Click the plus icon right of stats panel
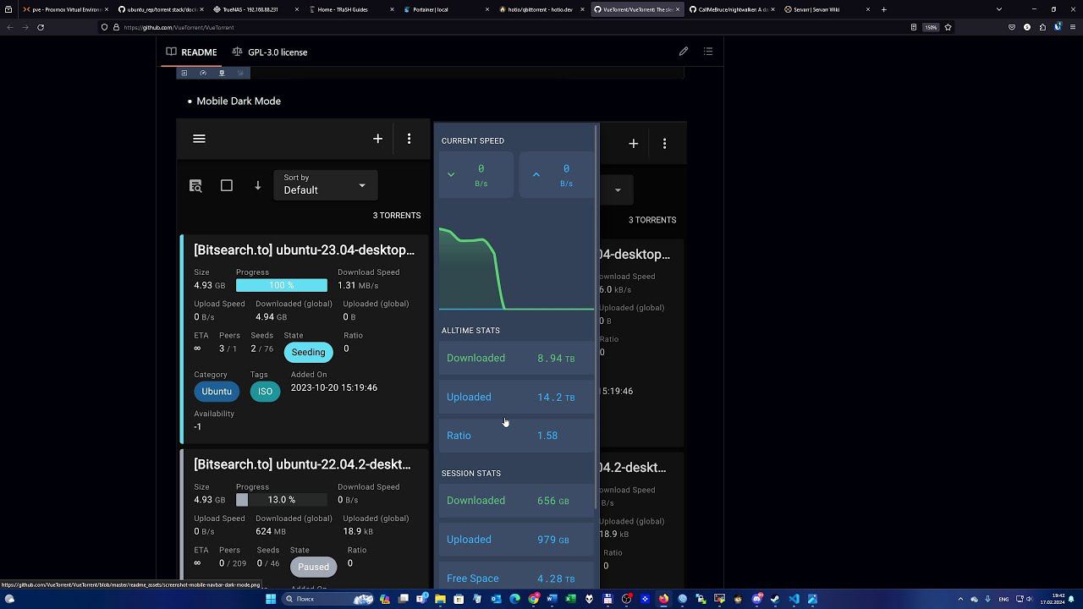 click(634, 144)
